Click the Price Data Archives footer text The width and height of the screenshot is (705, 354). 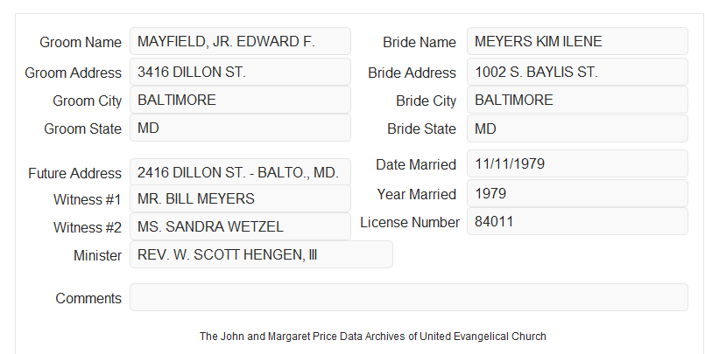pyautogui.click(x=373, y=336)
